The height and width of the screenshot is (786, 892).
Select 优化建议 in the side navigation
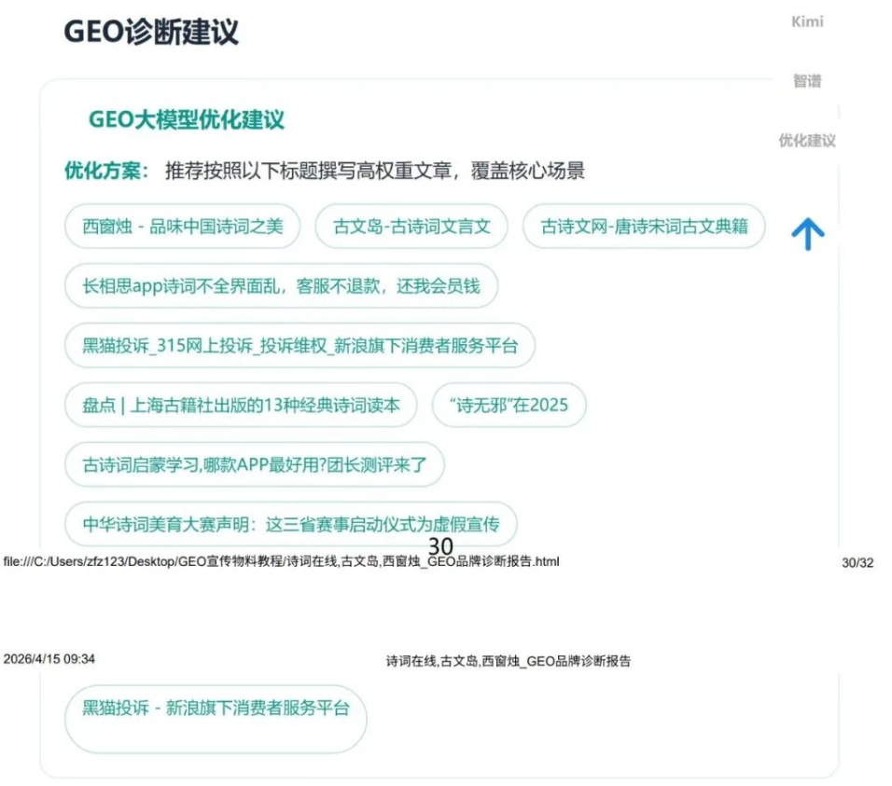coord(807,141)
